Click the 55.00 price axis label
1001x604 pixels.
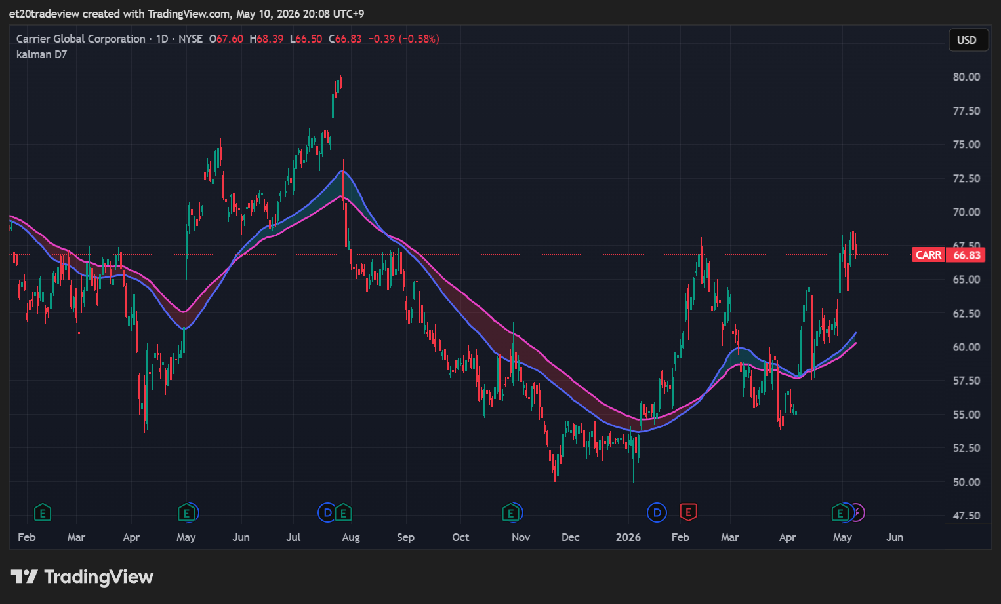point(966,414)
